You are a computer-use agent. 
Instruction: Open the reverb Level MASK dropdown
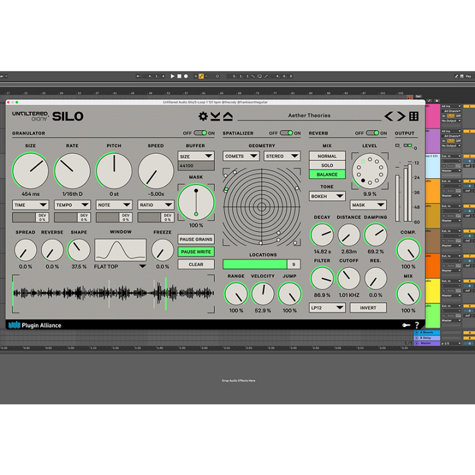click(368, 205)
